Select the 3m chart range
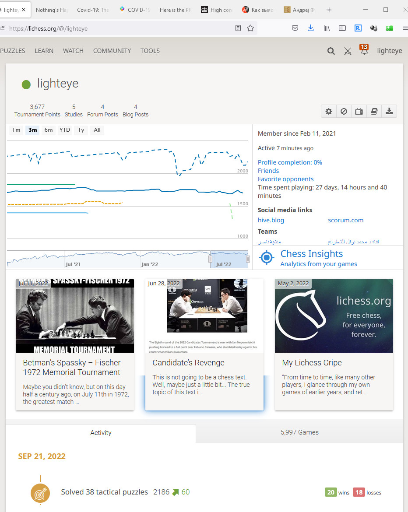The width and height of the screenshot is (408, 512). pyautogui.click(x=33, y=130)
